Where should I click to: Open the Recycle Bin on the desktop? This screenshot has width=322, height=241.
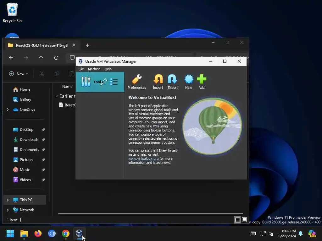pos(12,13)
